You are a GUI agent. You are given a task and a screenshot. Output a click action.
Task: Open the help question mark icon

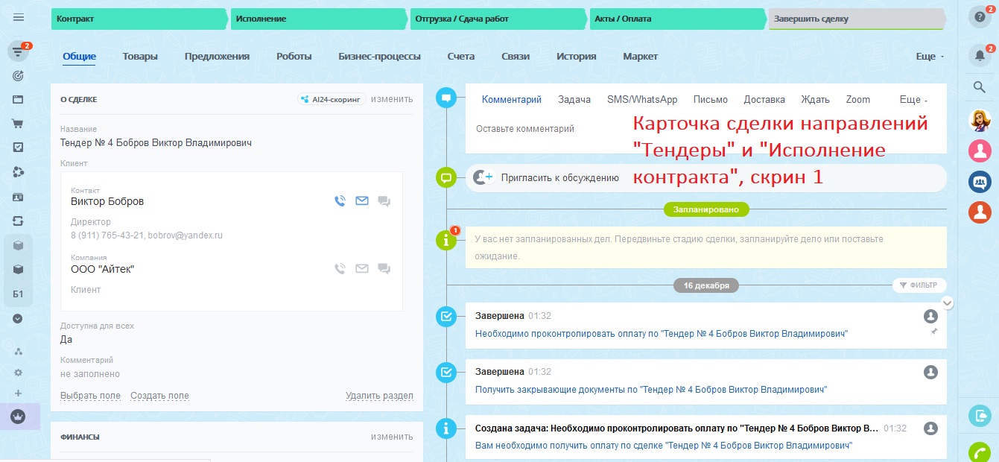[980, 19]
